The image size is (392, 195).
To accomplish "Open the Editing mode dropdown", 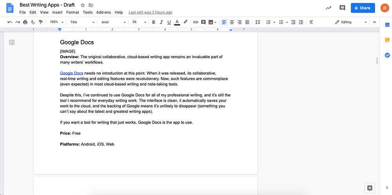I will pyautogui.click(x=351, y=22).
